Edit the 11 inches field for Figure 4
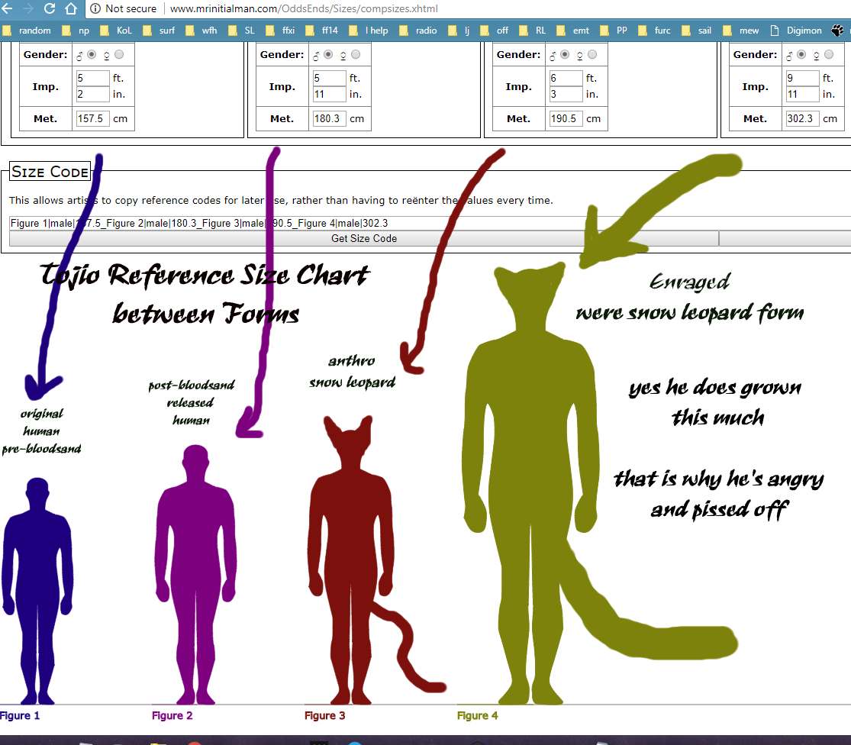 pyautogui.click(x=801, y=93)
